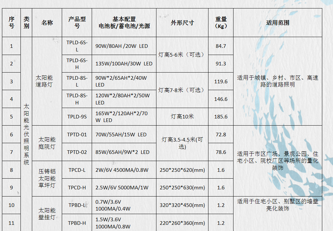Viewport: 333px width, 231px height.
Task: Click model cell 'TPTD-01'
Action: coord(77,134)
